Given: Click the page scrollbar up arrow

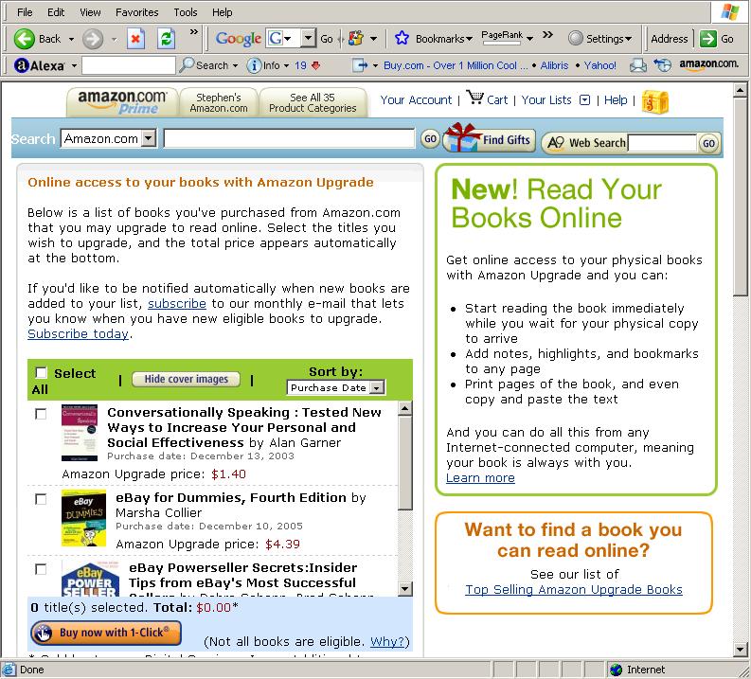Looking at the screenshot, I should pyautogui.click(x=740, y=91).
